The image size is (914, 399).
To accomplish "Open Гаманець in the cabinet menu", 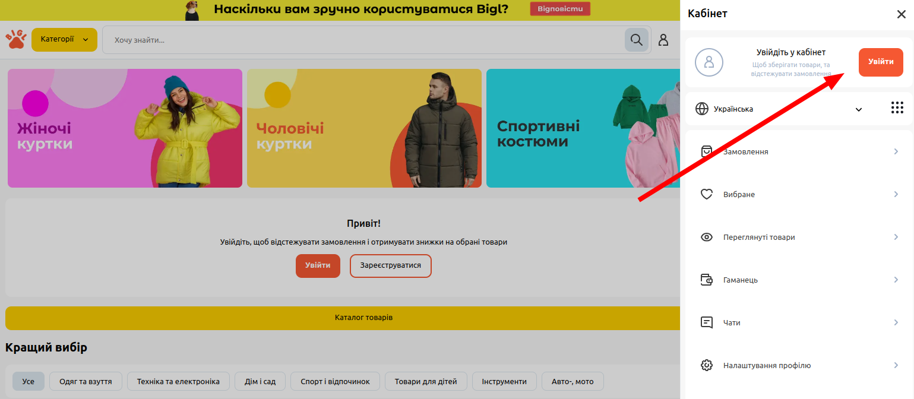I will tap(799, 280).
